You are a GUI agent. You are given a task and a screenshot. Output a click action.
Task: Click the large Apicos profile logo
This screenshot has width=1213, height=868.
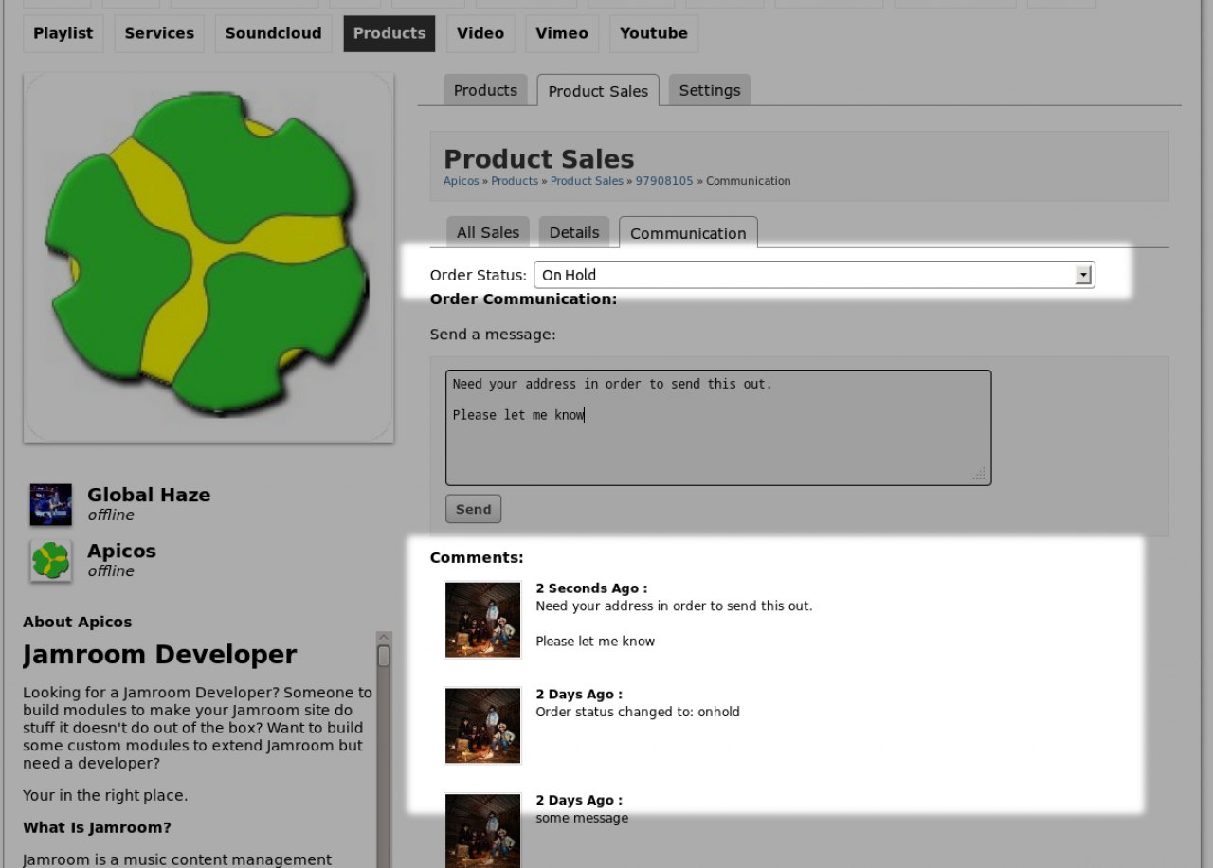[x=208, y=257]
